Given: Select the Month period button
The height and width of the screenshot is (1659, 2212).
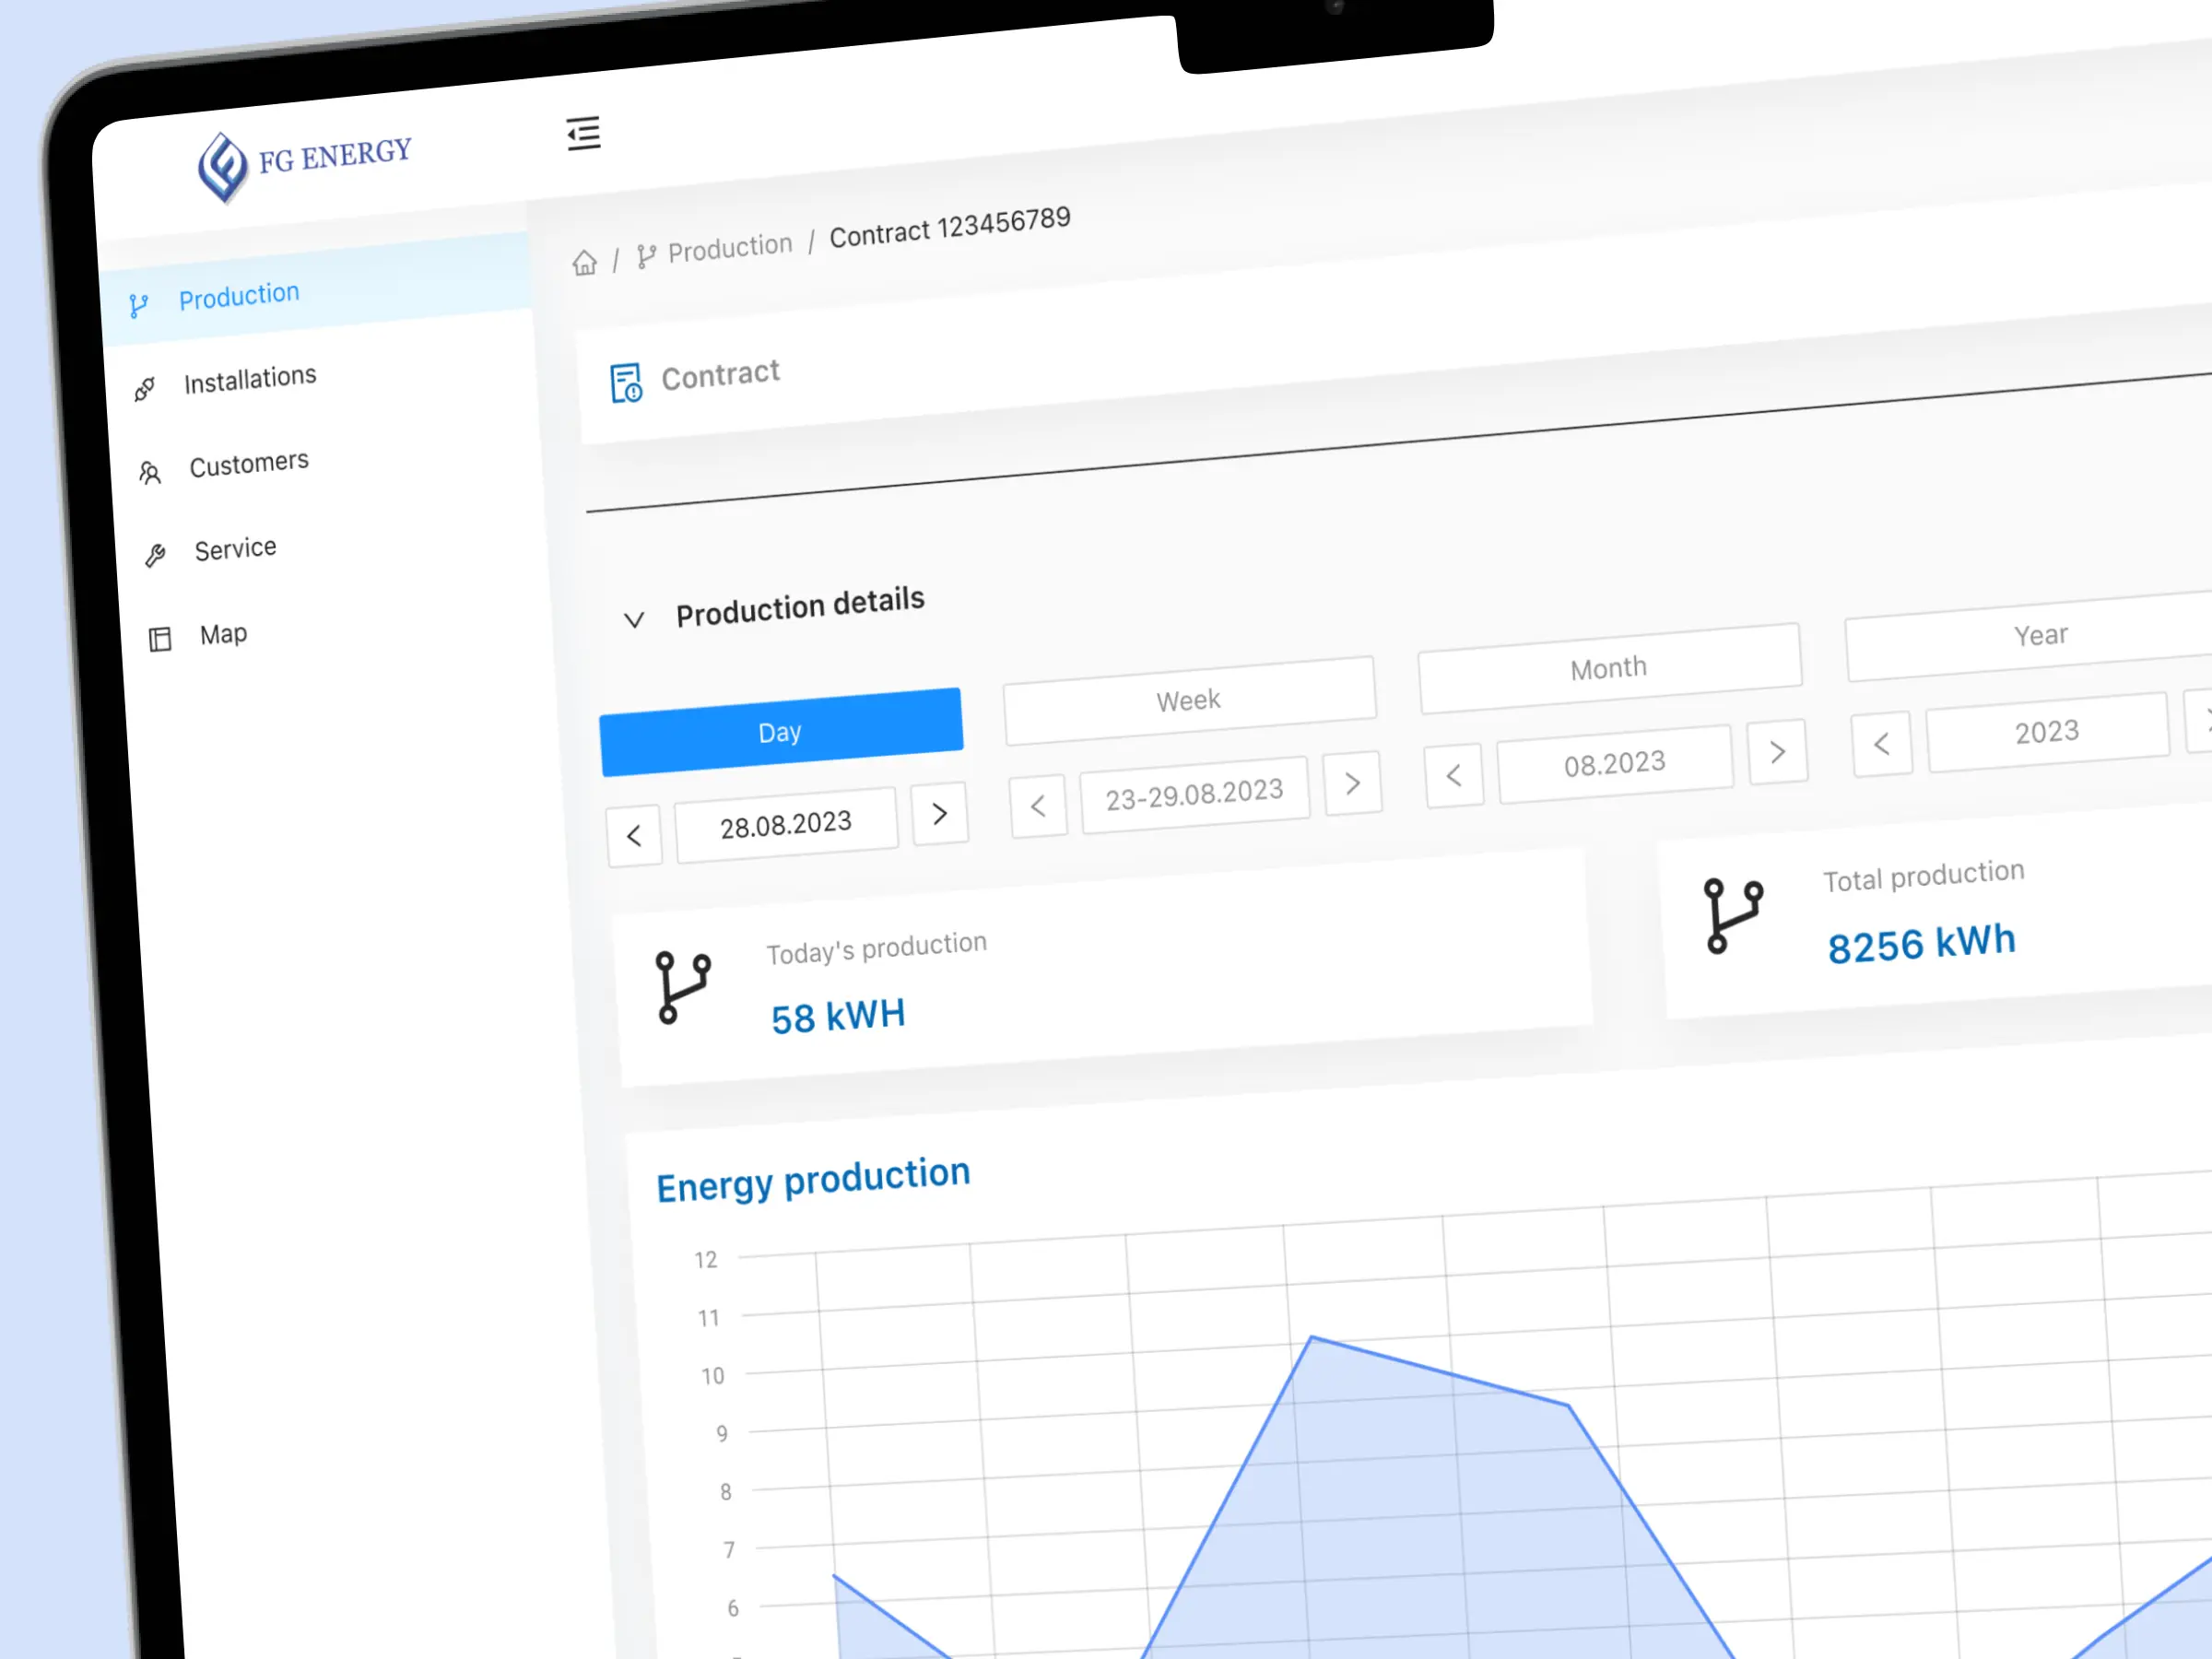Looking at the screenshot, I should pos(1609,668).
